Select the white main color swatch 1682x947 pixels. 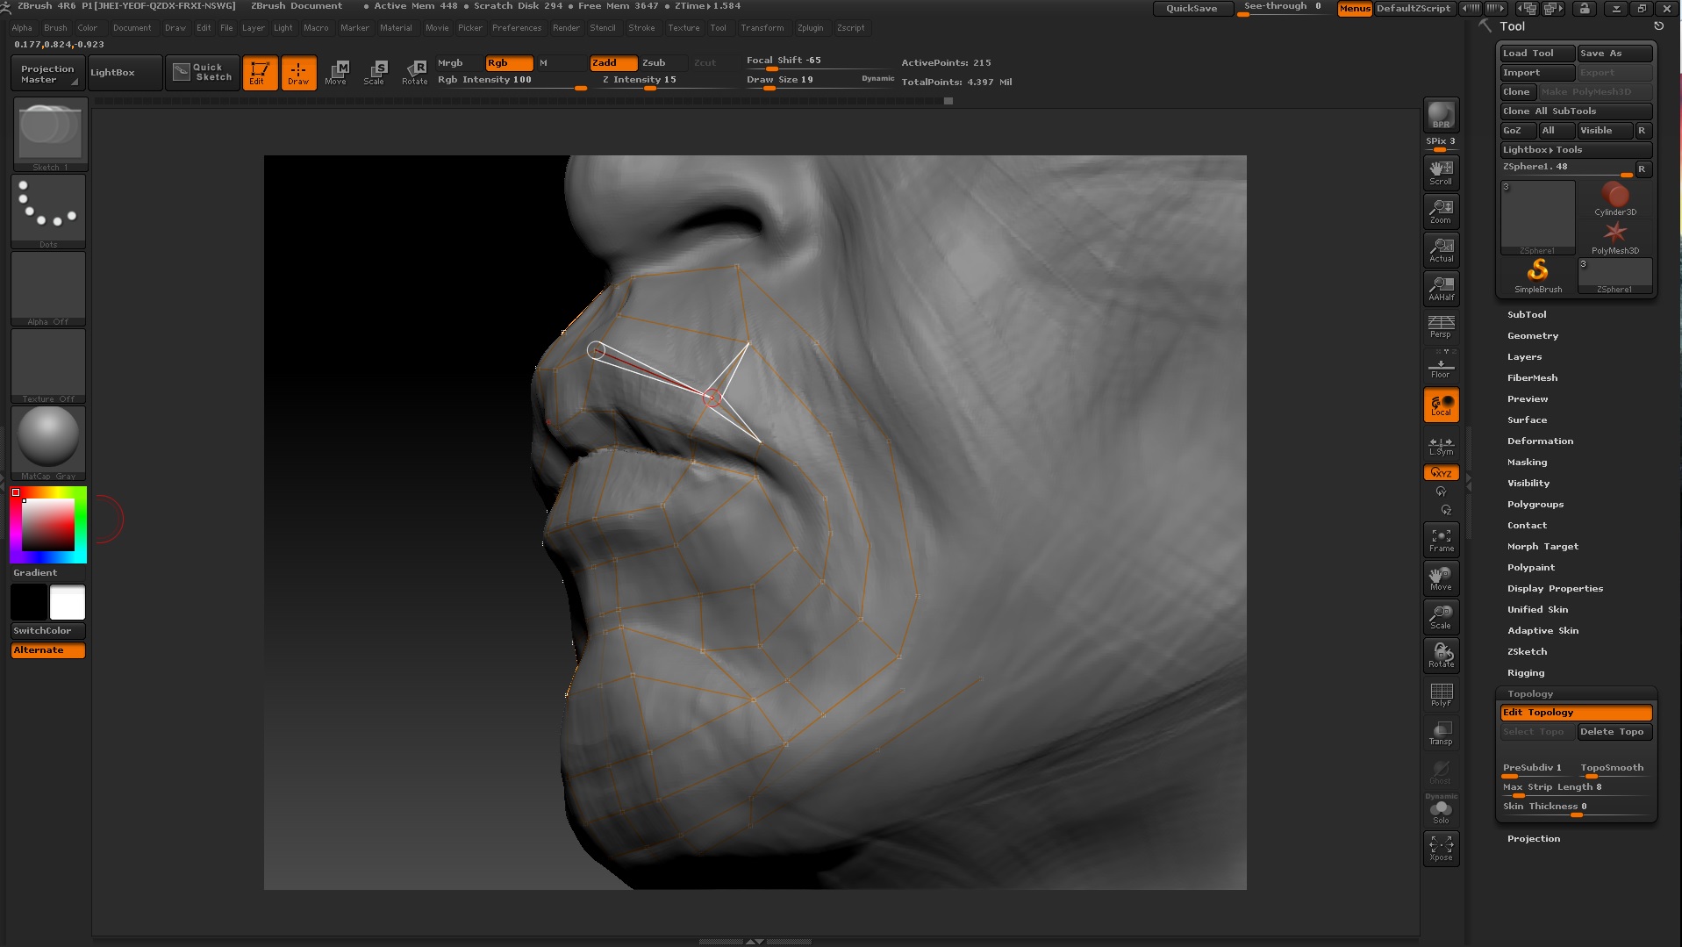pyautogui.click(x=68, y=602)
